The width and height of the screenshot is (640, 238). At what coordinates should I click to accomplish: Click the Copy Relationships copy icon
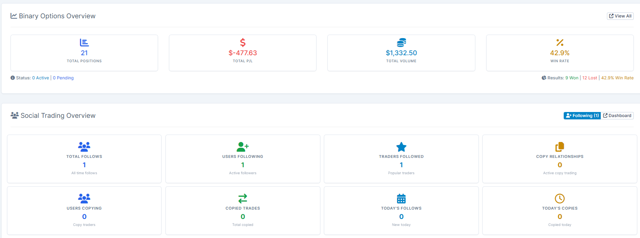click(x=560, y=147)
